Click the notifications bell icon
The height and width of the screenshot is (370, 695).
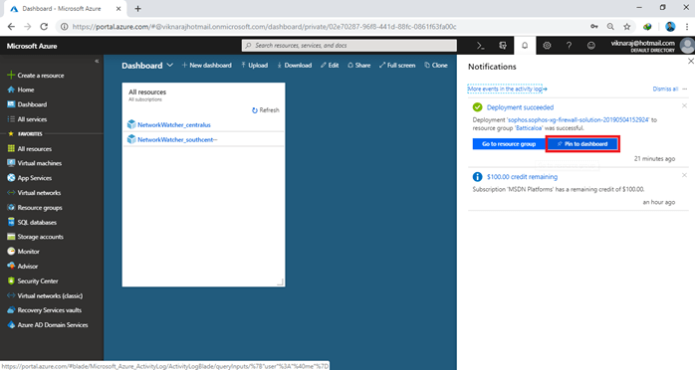point(525,46)
